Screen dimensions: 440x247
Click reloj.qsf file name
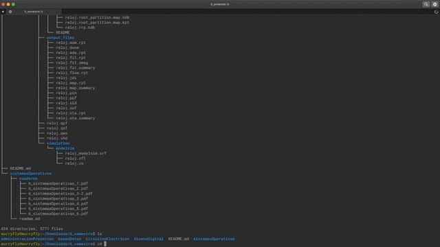pos(57,128)
